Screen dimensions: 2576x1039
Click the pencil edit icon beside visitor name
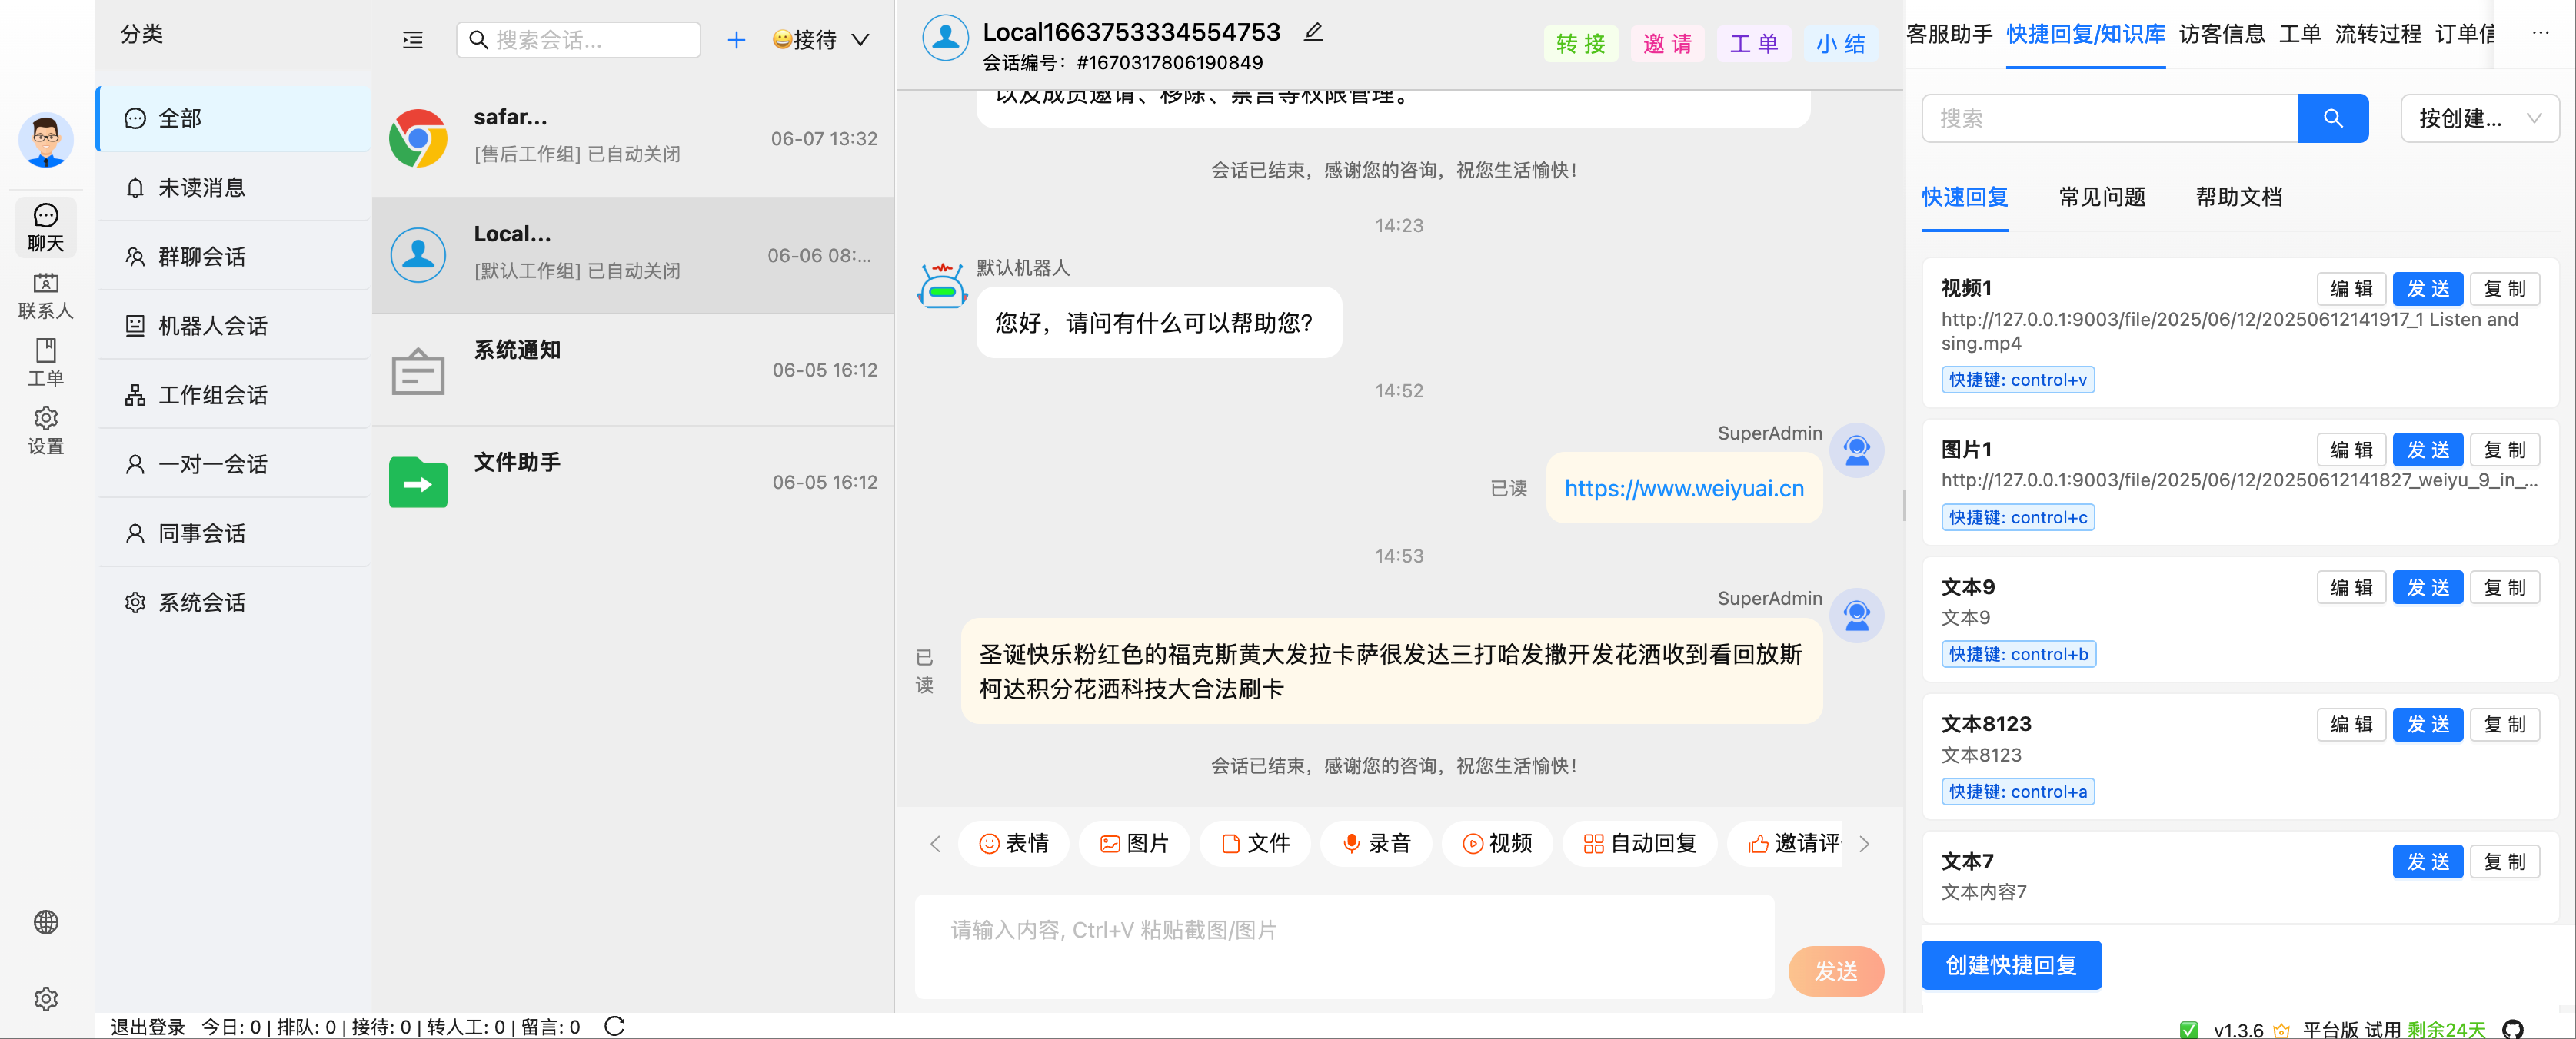click(x=1313, y=33)
